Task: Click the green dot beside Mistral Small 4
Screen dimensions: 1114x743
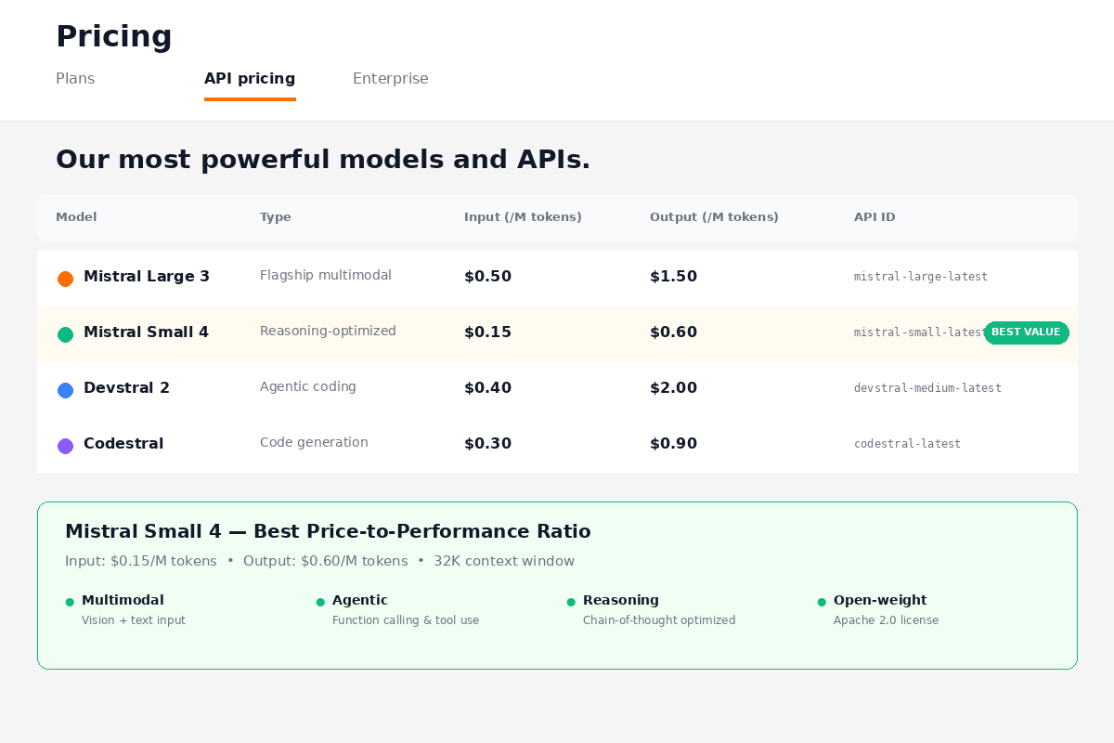Action: (65, 334)
